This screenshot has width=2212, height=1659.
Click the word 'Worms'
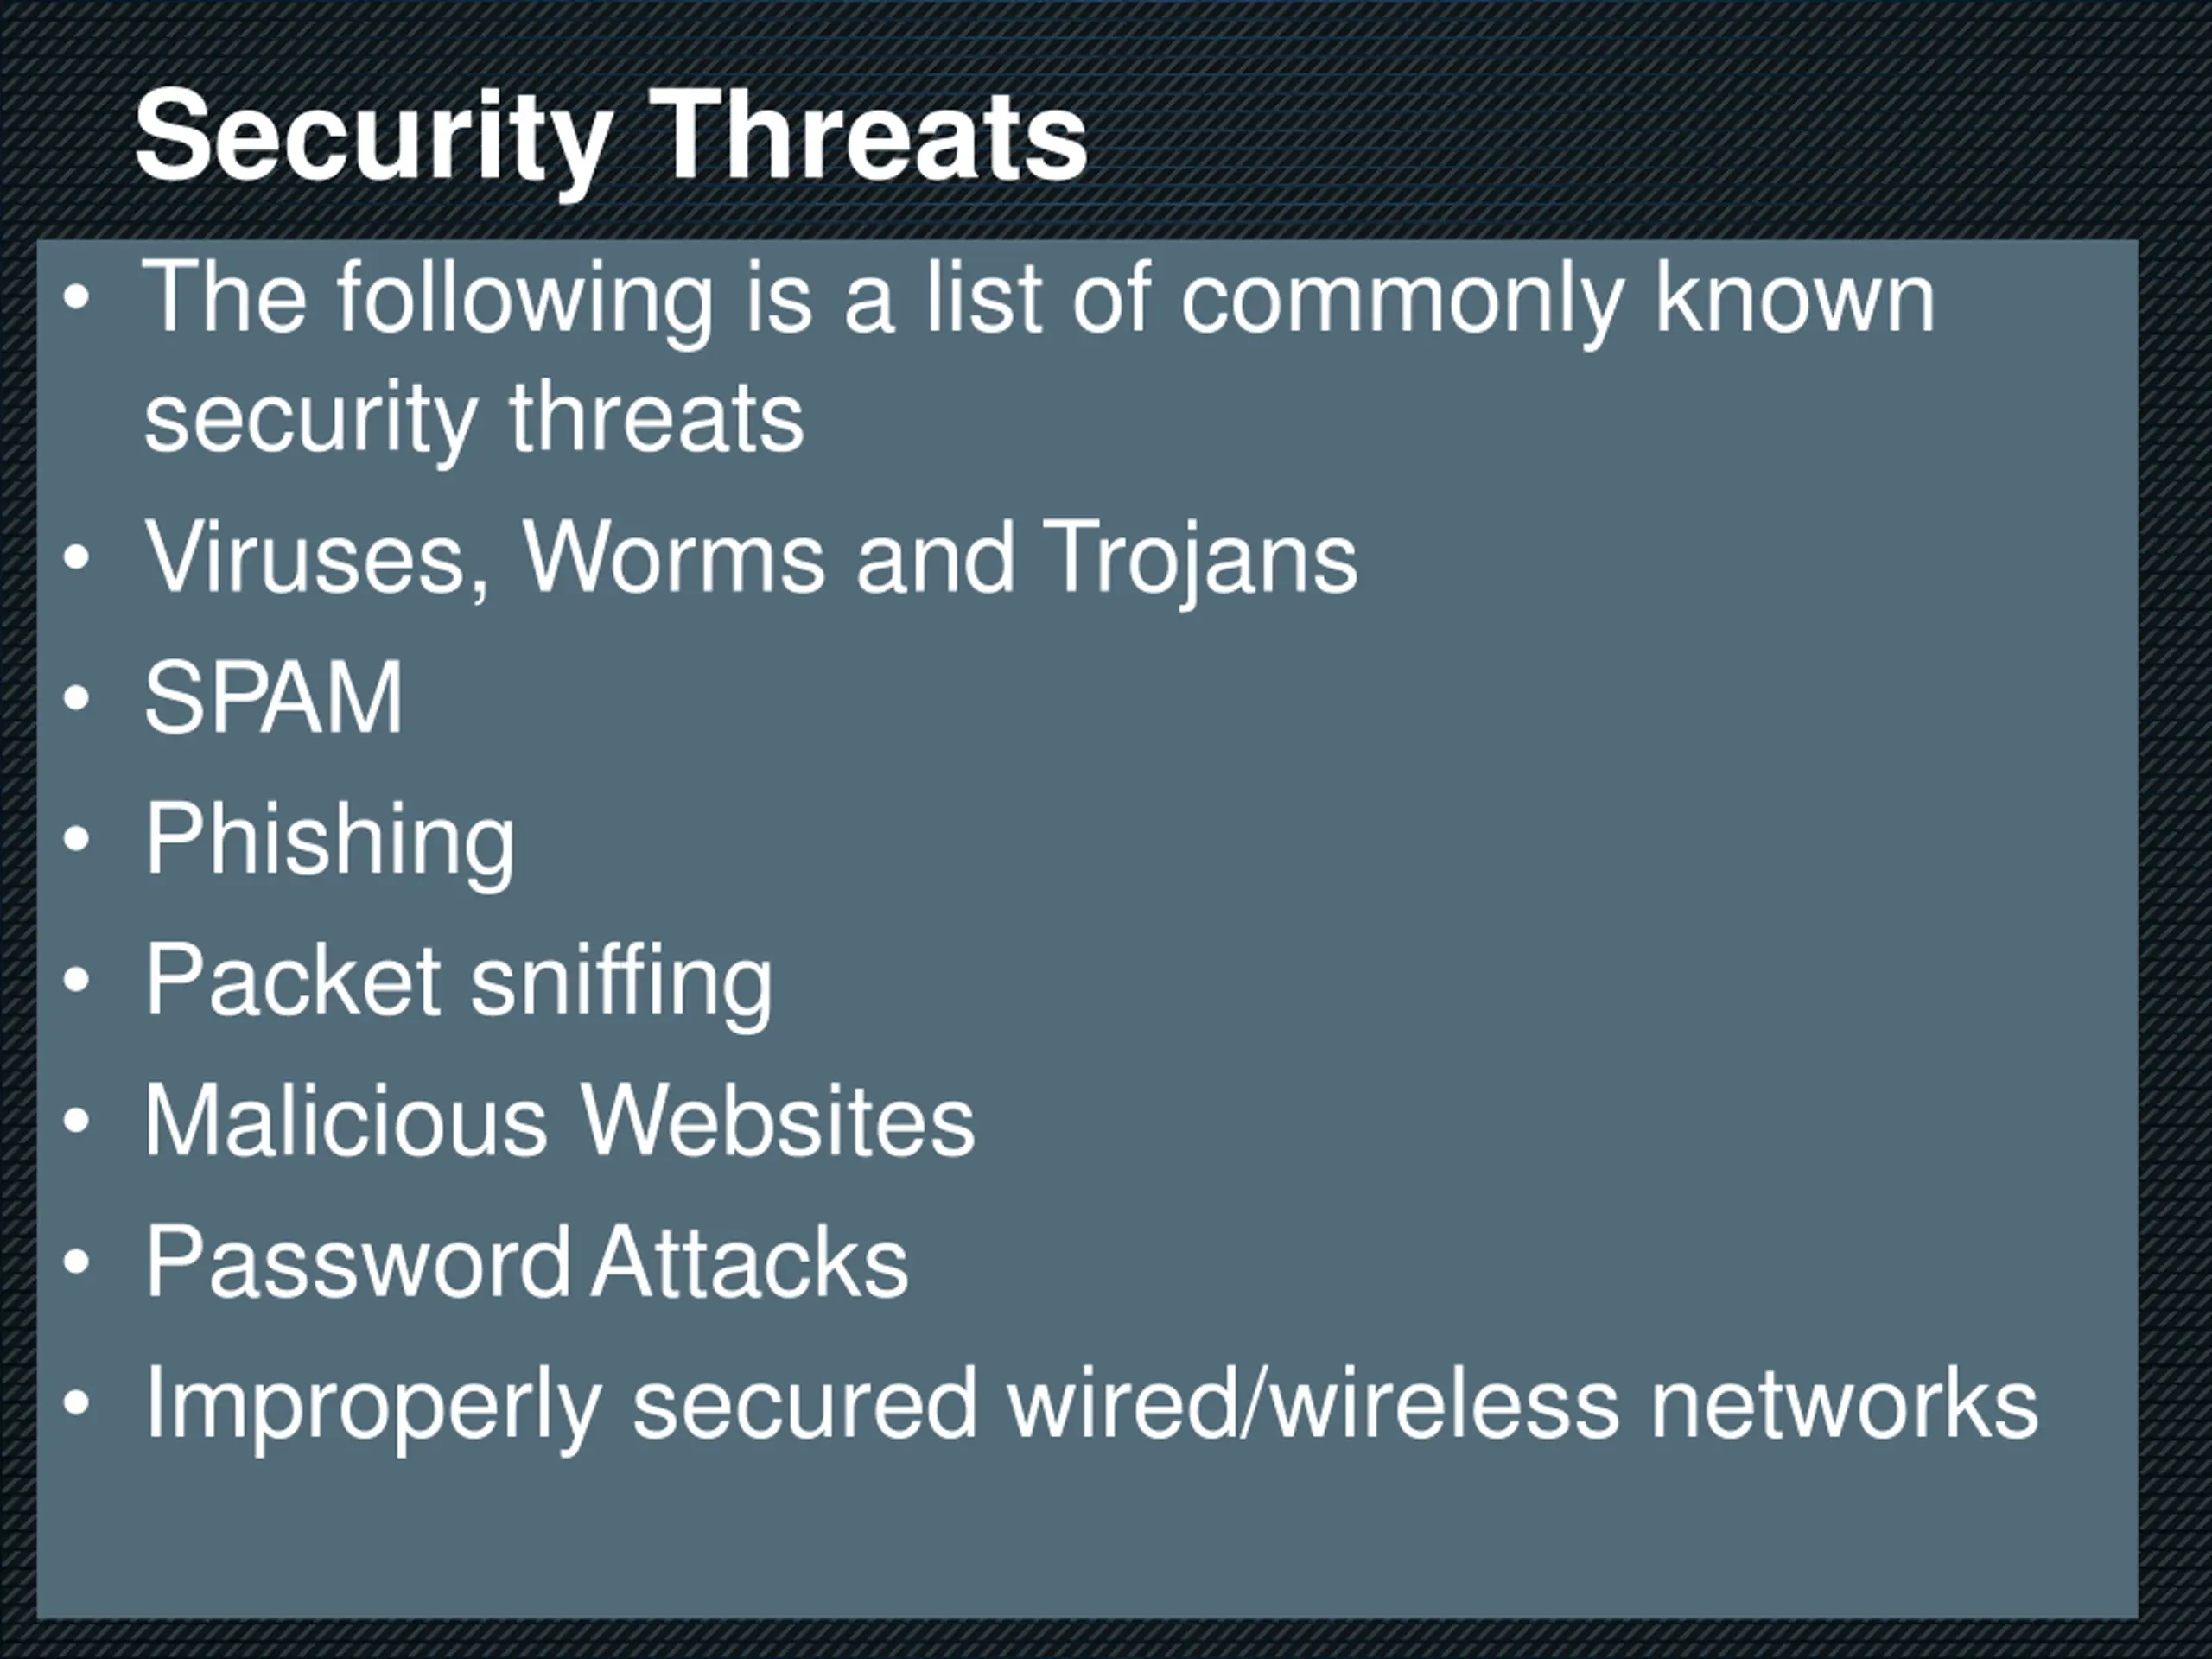(675, 557)
